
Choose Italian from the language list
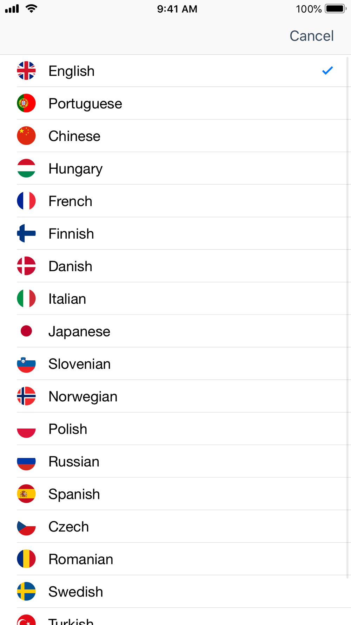(x=67, y=299)
